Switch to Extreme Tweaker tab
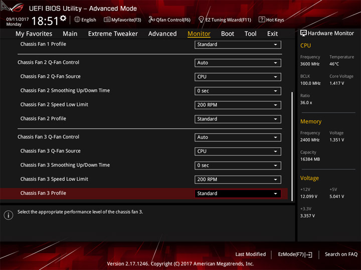The width and height of the screenshot is (361, 270). [113, 34]
